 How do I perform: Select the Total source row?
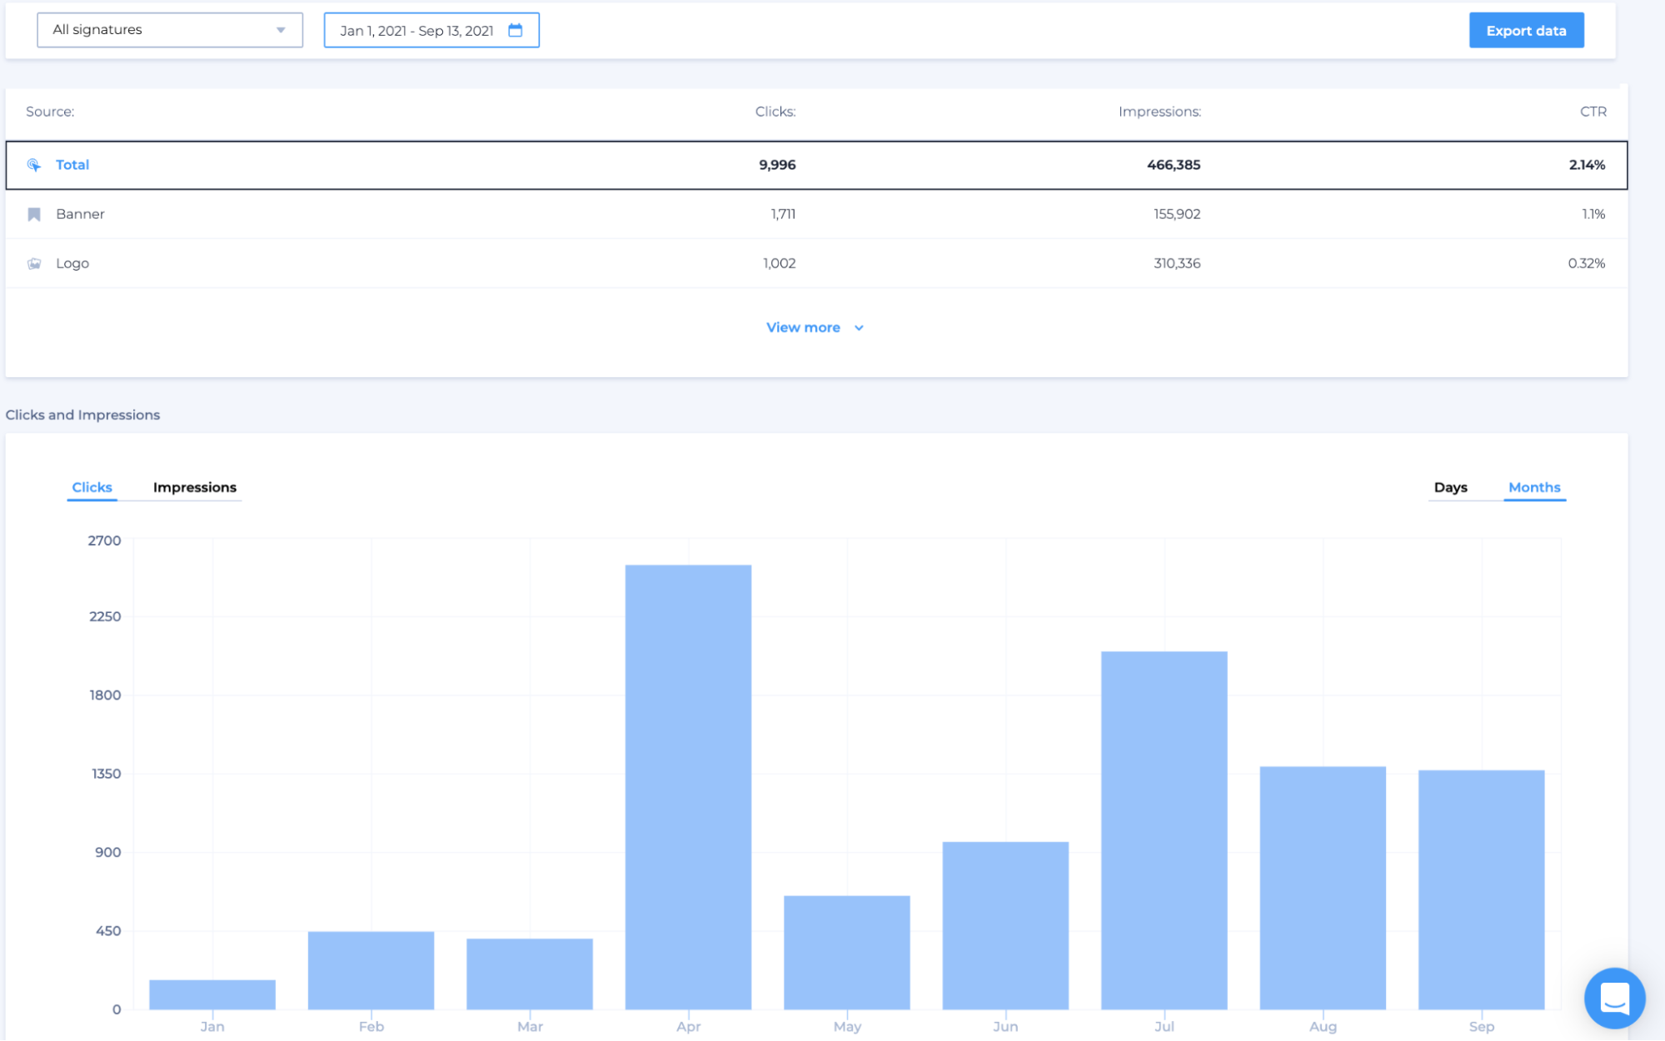coord(816,165)
